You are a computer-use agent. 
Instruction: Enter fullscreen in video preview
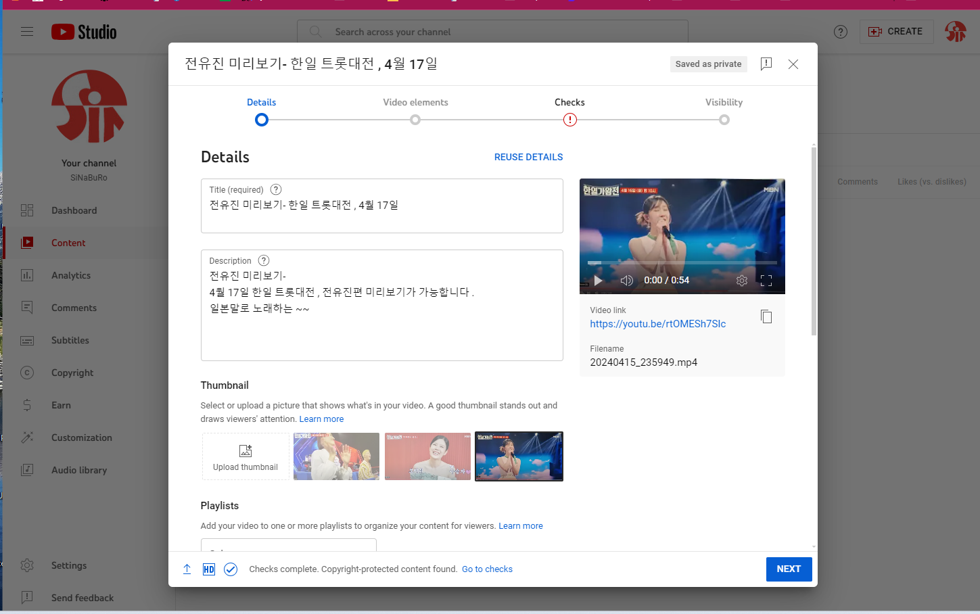pyautogui.click(x=766, y=281)
